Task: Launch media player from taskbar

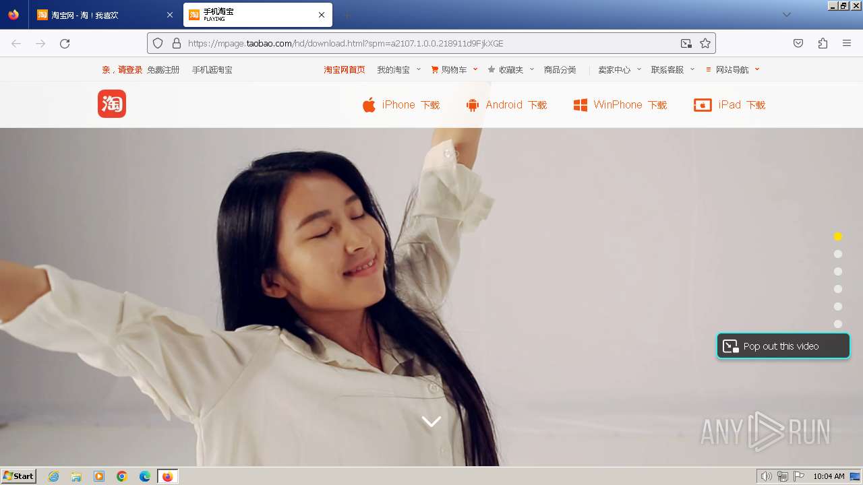Action: [99, 476]
